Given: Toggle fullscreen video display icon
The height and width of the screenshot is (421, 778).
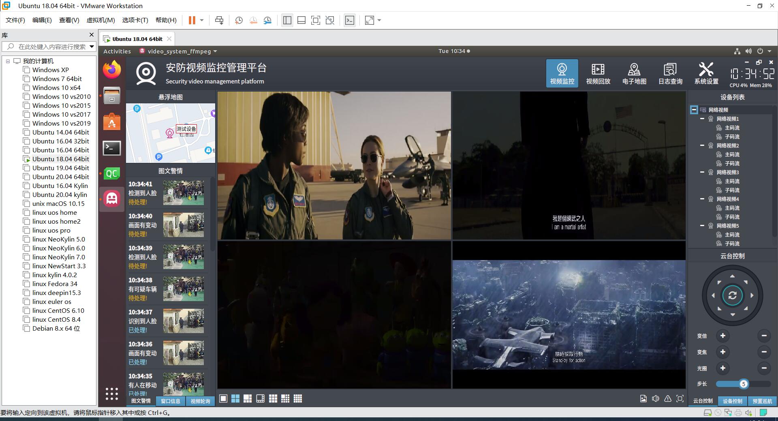Looking at the screenshot, I should tap(680, 399).
